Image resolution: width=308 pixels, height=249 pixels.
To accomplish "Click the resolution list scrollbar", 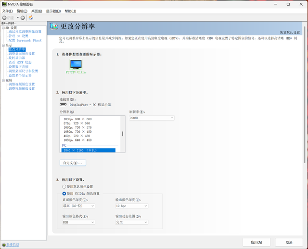I will [x=122, y=134].
